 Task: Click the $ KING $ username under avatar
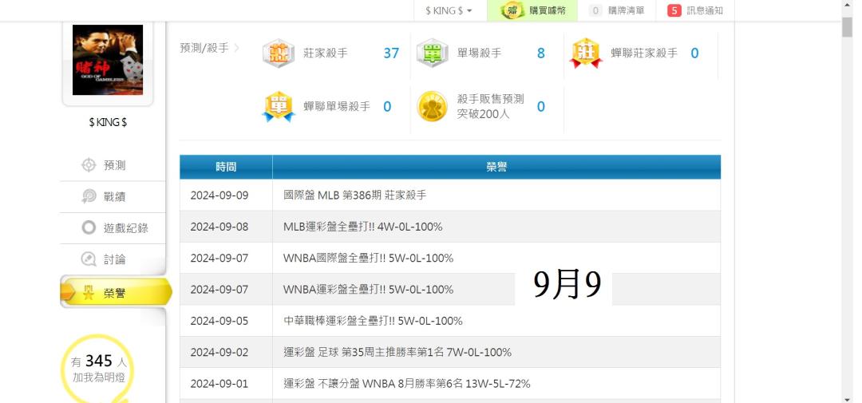click(108, 122)
